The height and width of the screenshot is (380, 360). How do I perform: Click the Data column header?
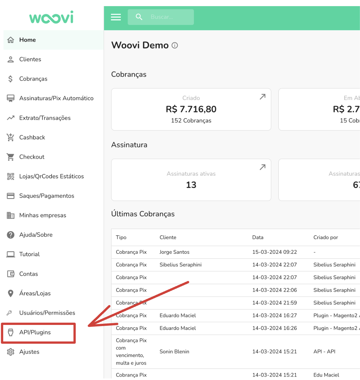(258, 237)
